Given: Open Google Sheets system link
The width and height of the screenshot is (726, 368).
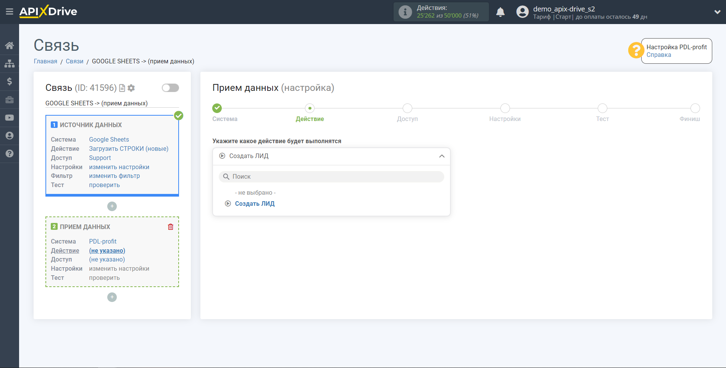Looking at the screenshot, I should (x=109, y=140).
